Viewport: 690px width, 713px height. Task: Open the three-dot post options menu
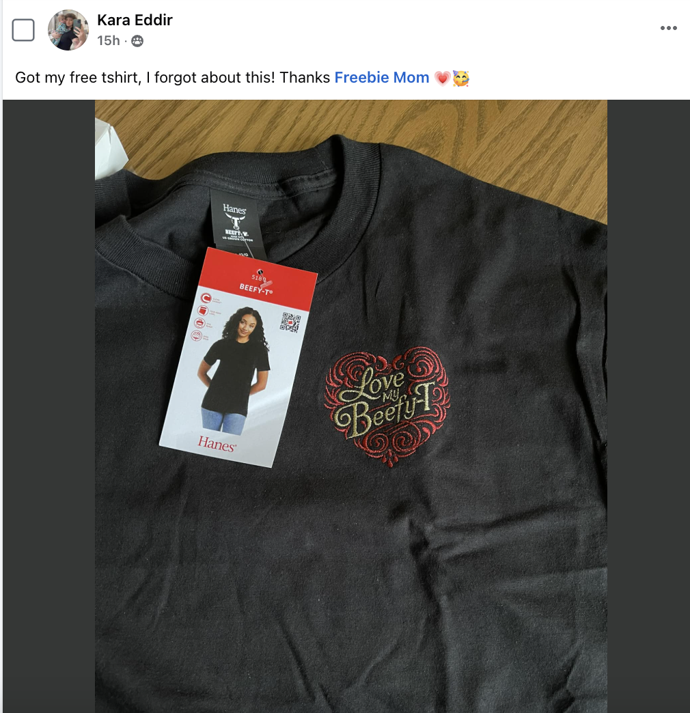pyautogui.click(x=669, y=28)
